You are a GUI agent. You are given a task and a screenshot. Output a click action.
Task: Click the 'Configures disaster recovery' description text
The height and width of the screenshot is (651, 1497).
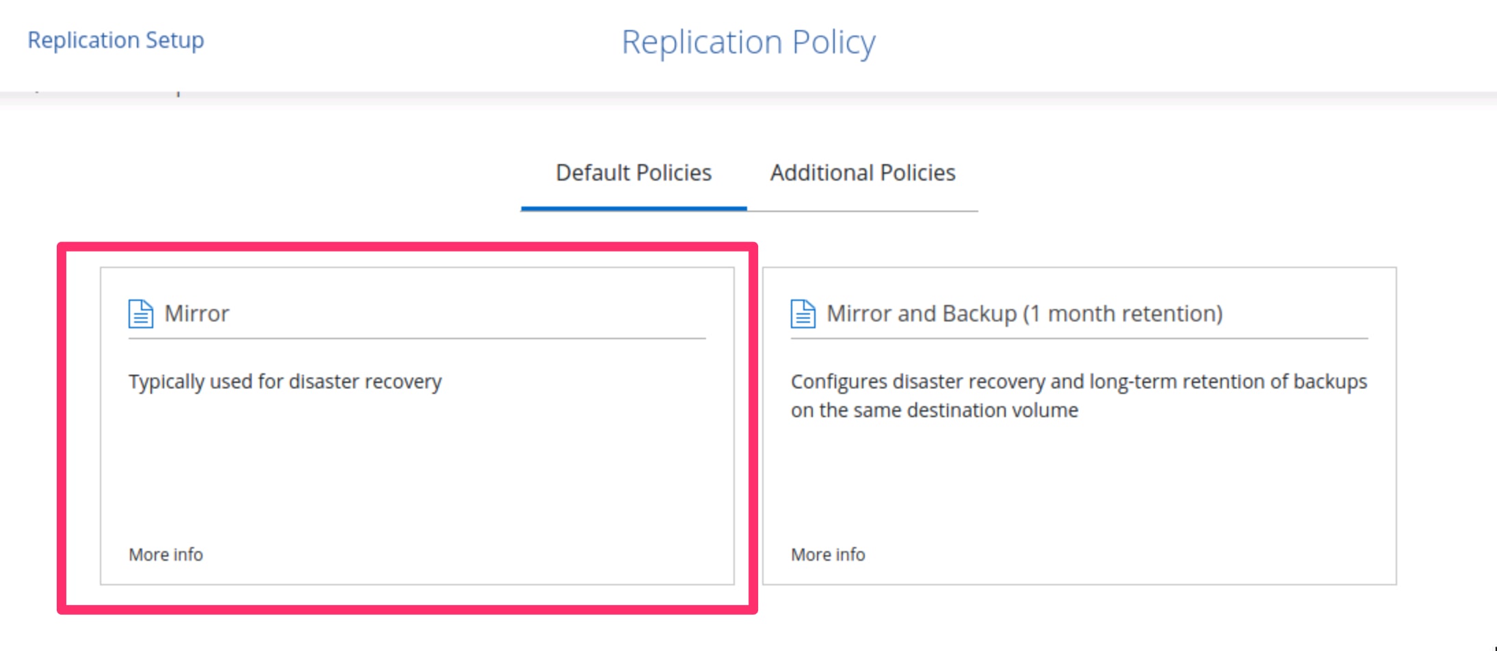tap(1078, 382)
